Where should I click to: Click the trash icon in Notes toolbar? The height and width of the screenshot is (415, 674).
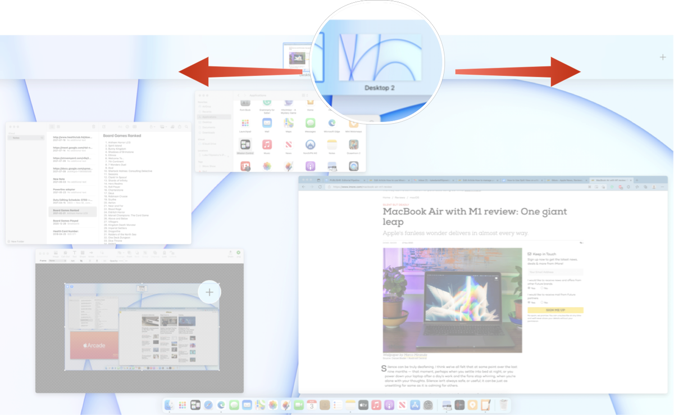coord(93,127)
